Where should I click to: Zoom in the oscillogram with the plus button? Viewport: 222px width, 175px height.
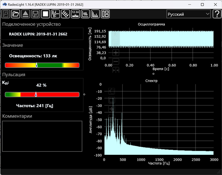click(116, 52)
